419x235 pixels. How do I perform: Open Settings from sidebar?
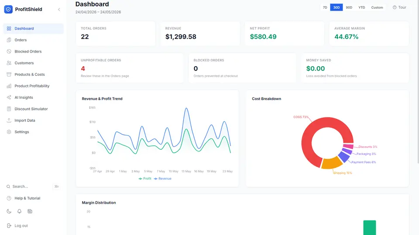click(x=34, y=132)
